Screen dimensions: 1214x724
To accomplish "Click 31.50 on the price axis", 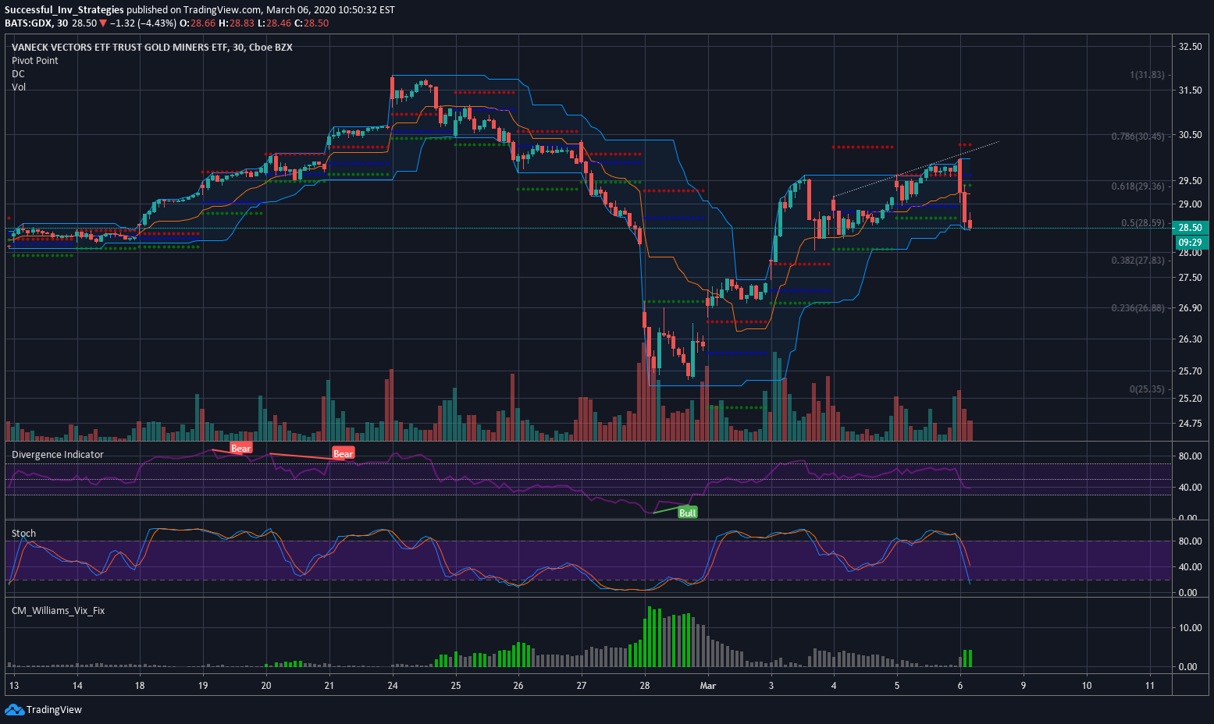I will pyautogui.click(x=1191, y=90).
